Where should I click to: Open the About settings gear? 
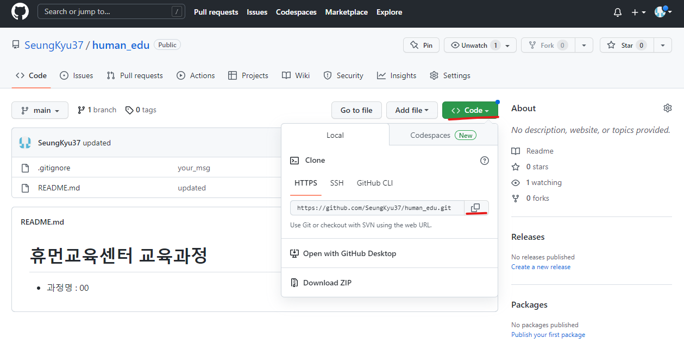coord(668,108)
